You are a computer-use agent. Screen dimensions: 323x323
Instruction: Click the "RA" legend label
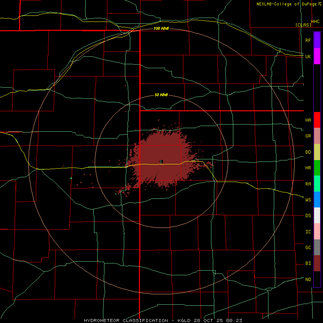[308, 184]
